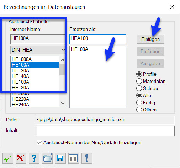The height and width of the screenshot is (168, 180).
Task: Open exchange file with folder icon
Action: pyautogui.click(x=47, y=158)
